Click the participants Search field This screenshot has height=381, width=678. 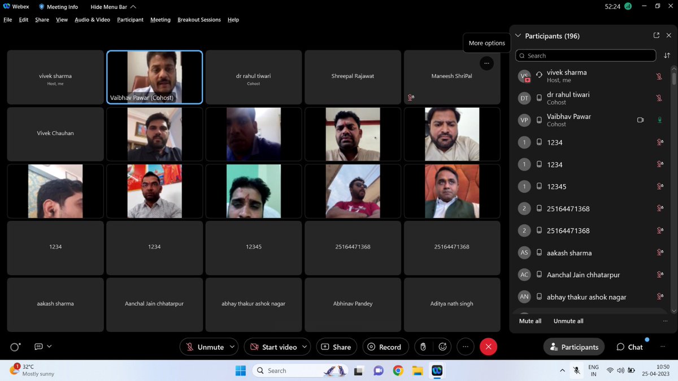click(x=585, y=55)
